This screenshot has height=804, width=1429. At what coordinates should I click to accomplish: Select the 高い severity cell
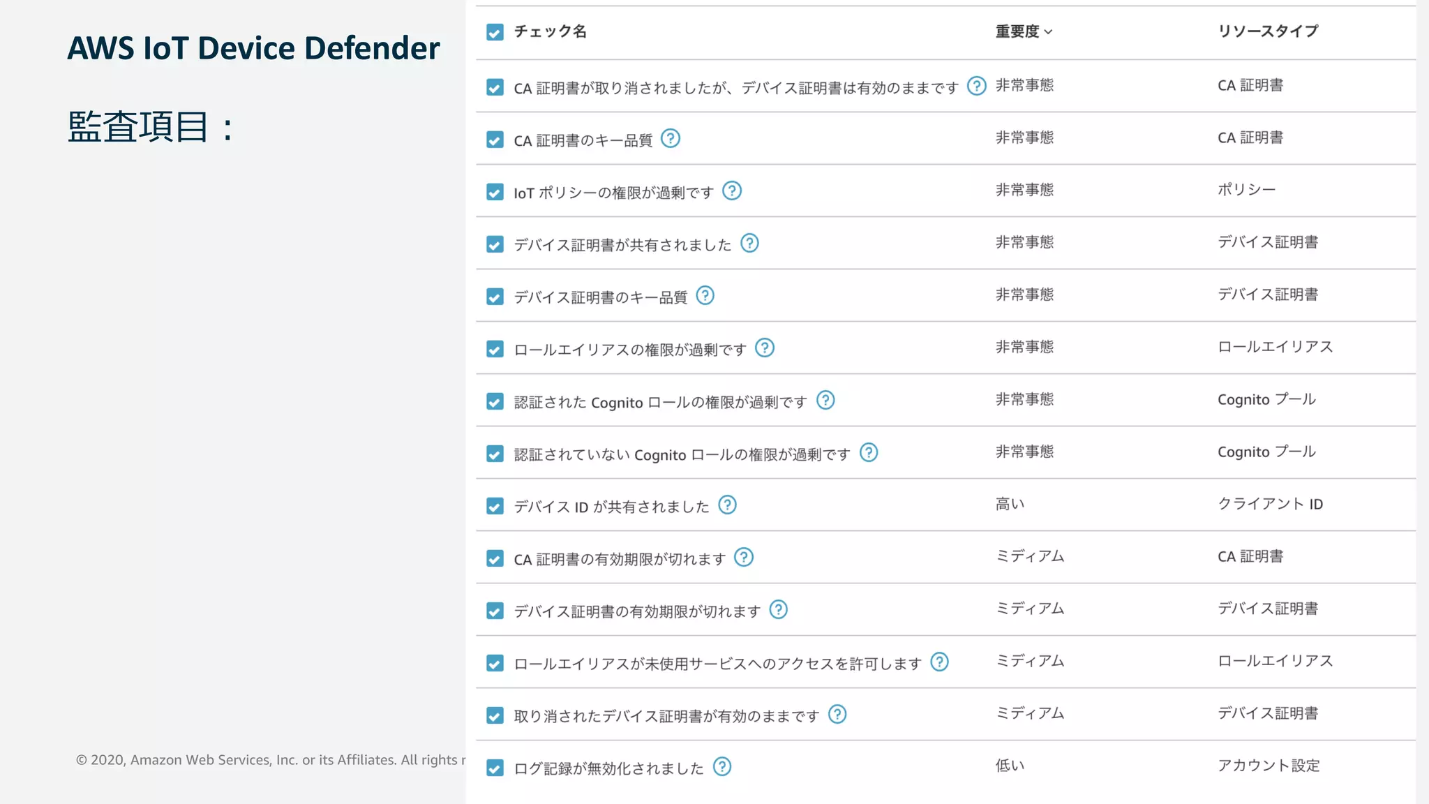pos(1010,504)
